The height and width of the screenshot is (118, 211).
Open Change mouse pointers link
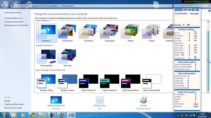pyautogui.click(x=14, y=22)
